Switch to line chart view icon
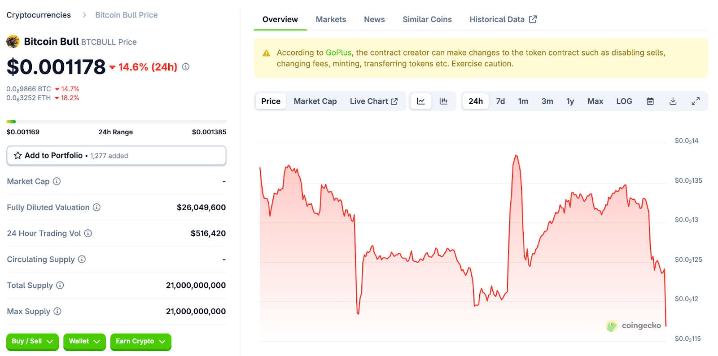This screenshot has height=356, width=718. click(421, 101)
